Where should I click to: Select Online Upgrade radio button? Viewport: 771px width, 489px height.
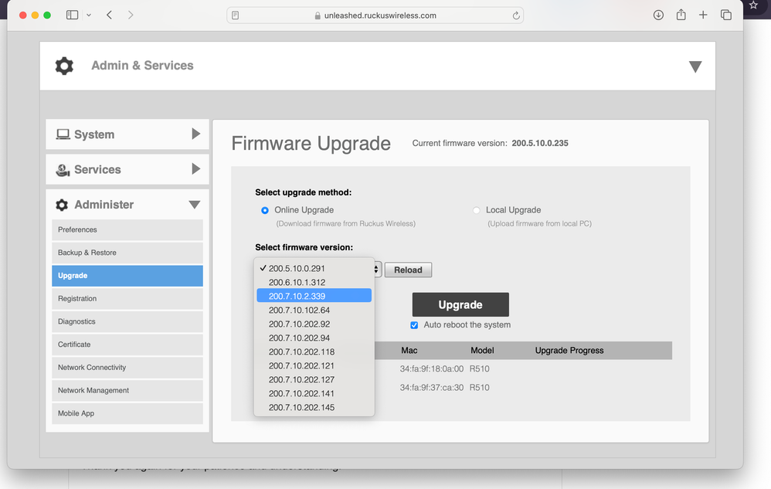tap(265, 210)
